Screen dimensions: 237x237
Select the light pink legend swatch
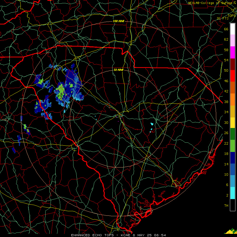pos(233,41)
